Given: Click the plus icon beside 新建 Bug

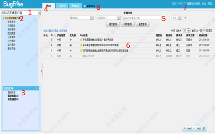Looking at the screenshot, I should 85,6.
